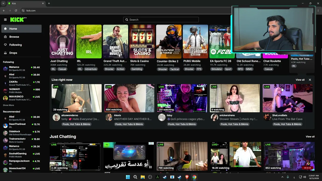This screenshot has width=322, height=181.
Task: Open the 2.2K watching Just Chatting stream
Action: pos(75,156)
